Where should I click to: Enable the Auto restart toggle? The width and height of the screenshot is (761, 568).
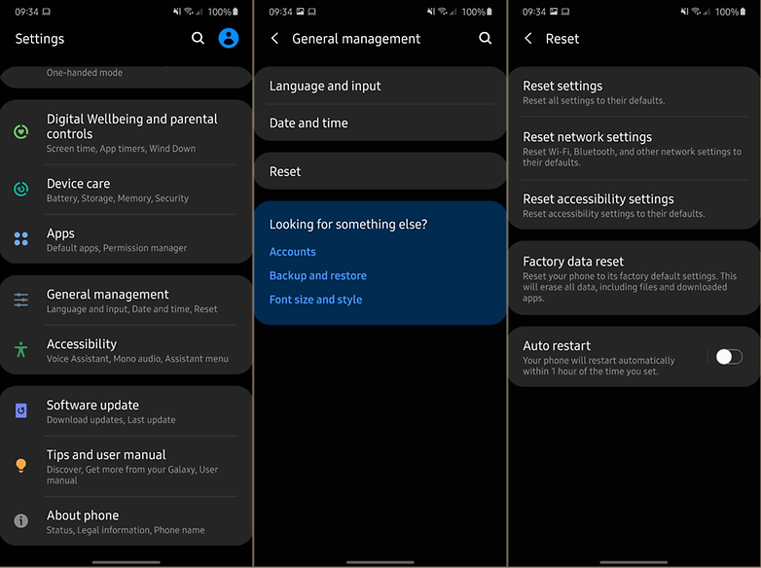coord(728,357)
